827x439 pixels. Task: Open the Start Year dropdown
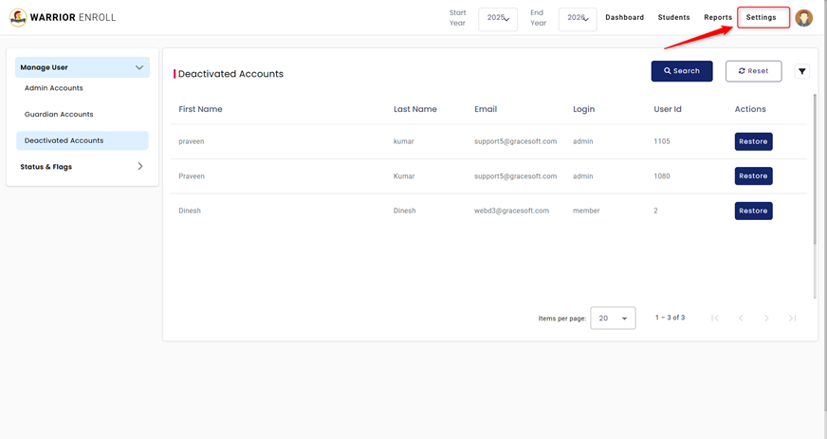[x=498, y=19]
